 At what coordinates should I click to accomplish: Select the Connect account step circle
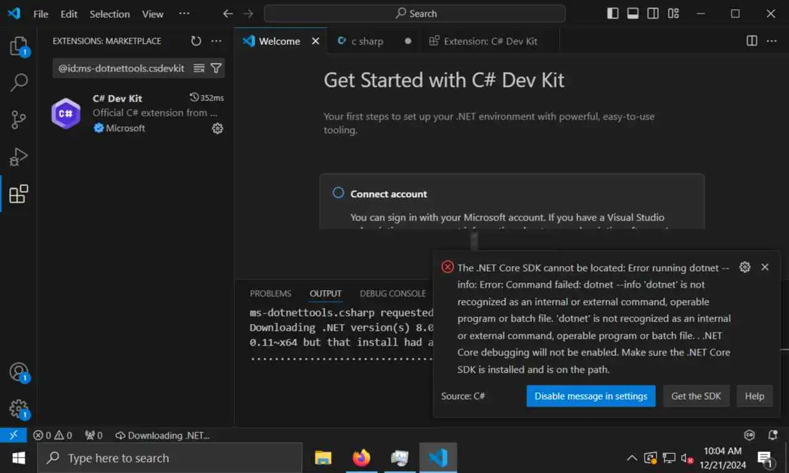(x=338, y=193)
